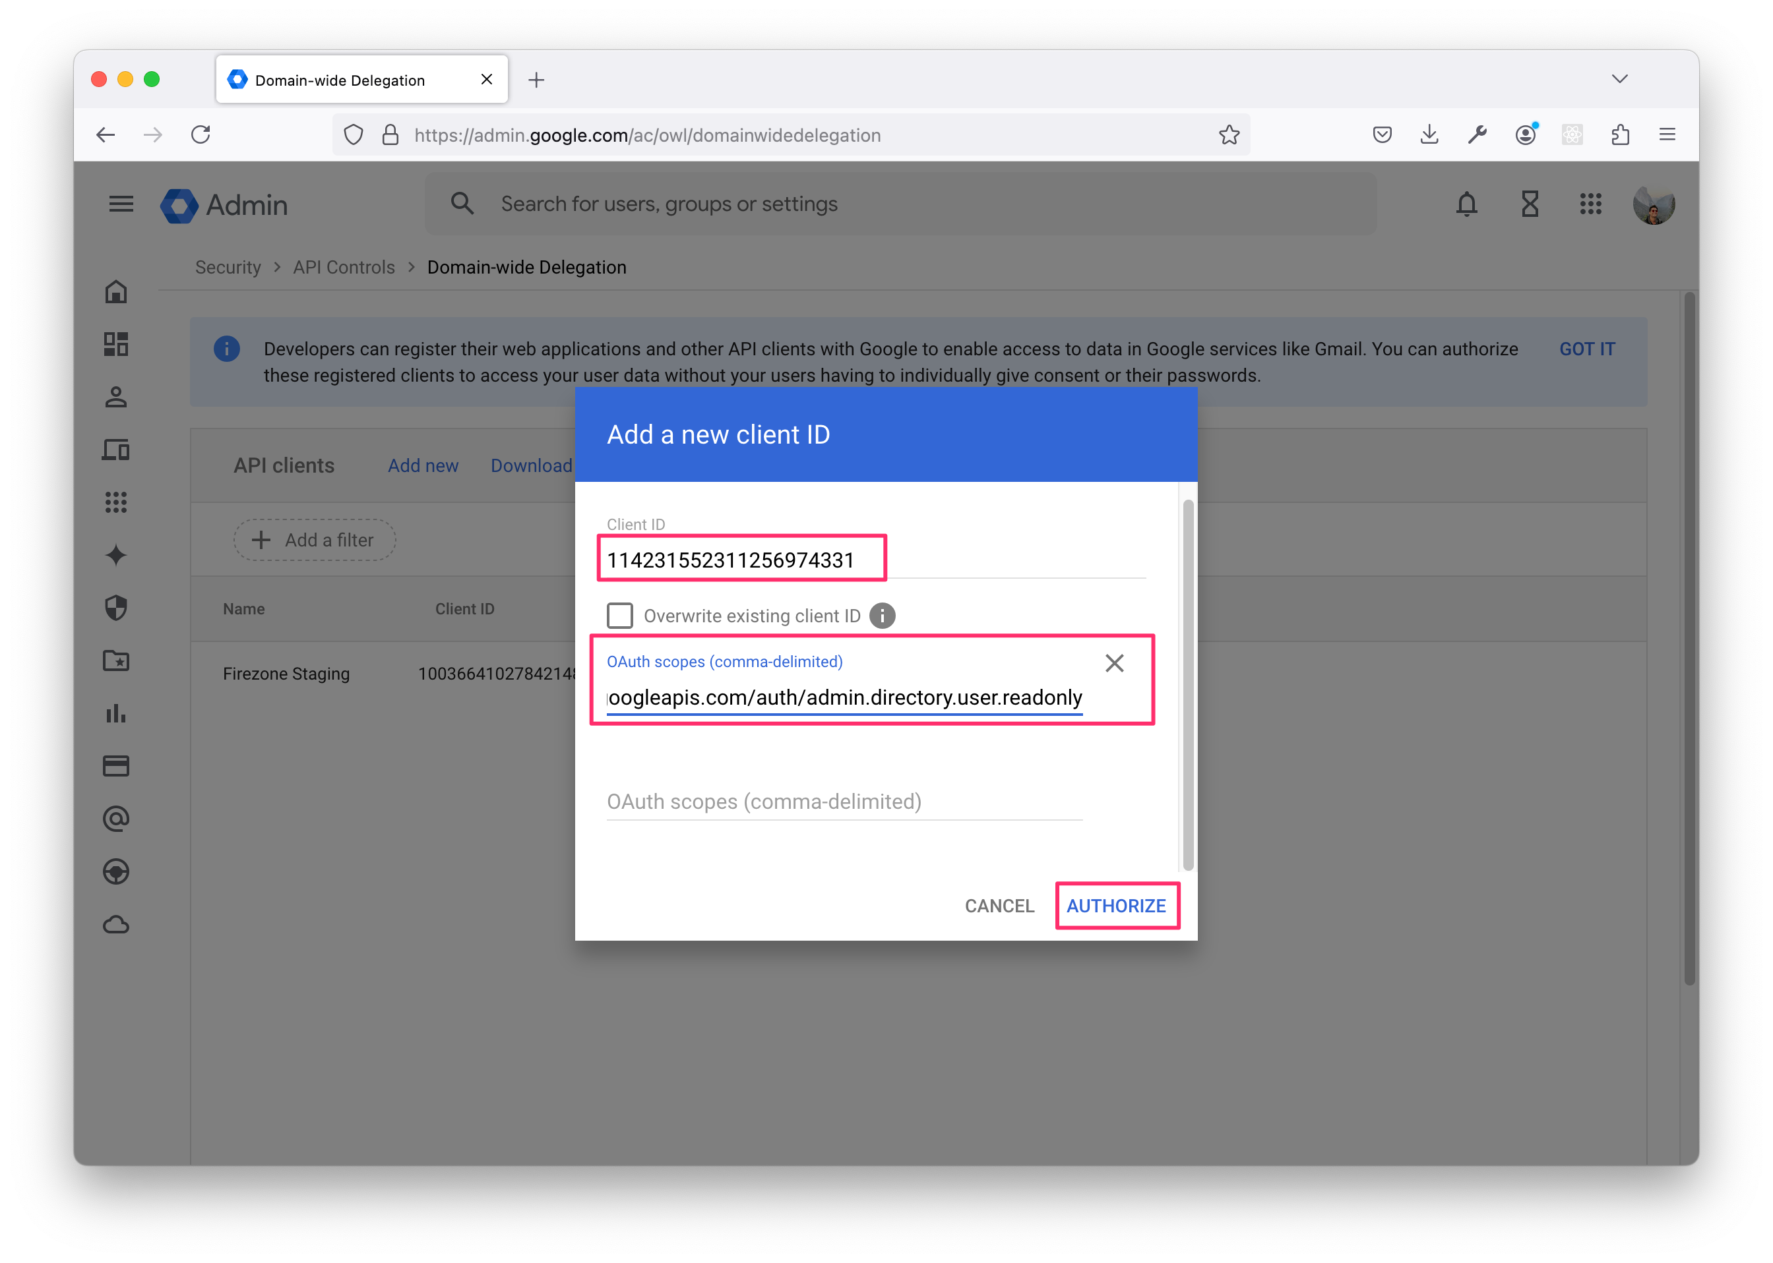Open the Billing card icon in sidebar

coord(116,766)
